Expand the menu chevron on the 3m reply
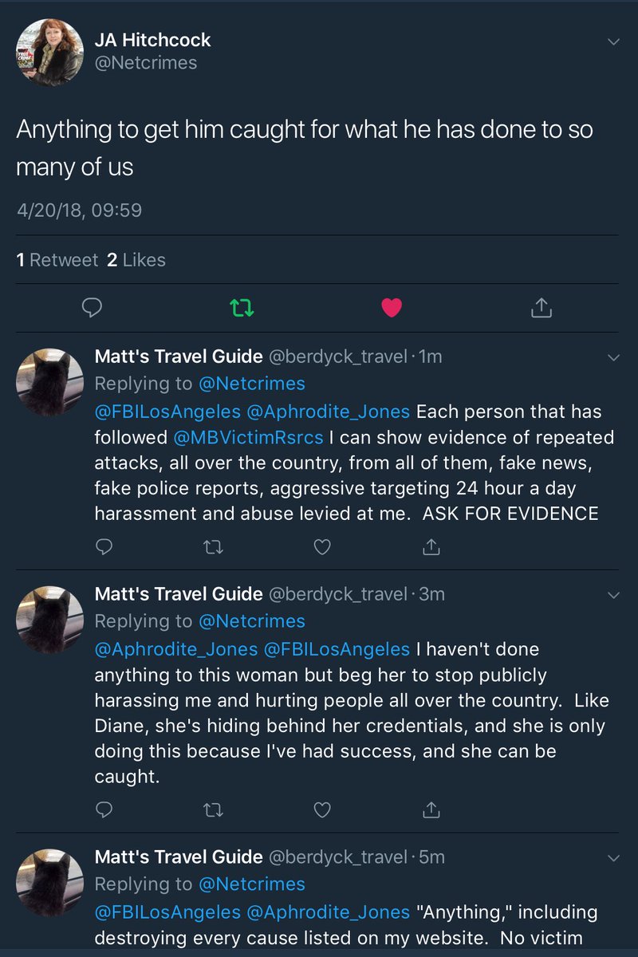 click(x=612, y=596)
